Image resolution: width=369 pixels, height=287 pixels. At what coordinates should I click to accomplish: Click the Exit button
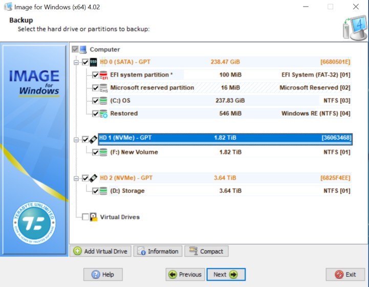345,275
